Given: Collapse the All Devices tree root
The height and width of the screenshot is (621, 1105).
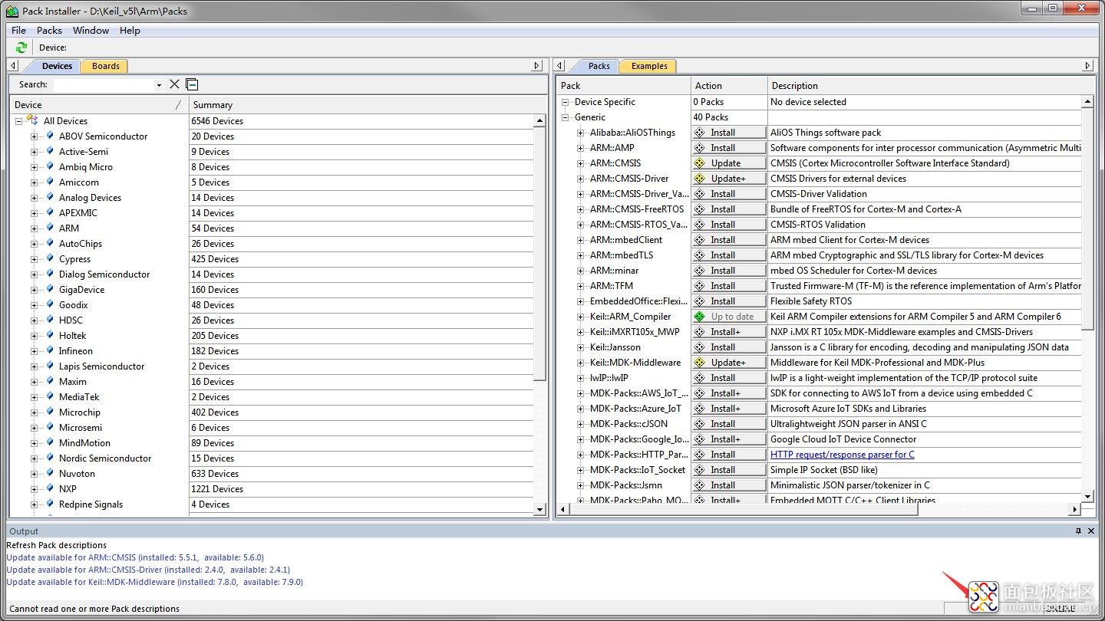Looking at the screenshot, I should 18,121.
